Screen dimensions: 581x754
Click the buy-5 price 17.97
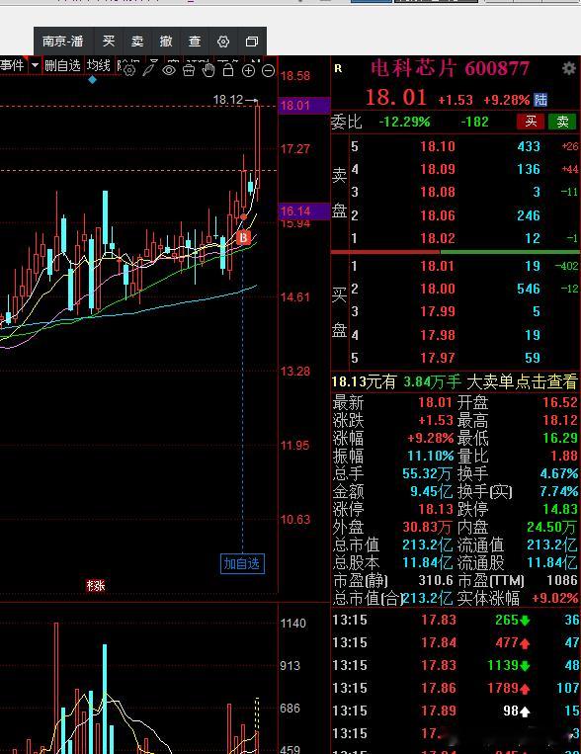click(x=438, y=358)
